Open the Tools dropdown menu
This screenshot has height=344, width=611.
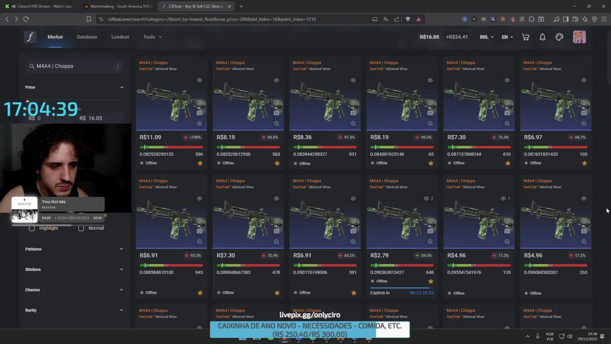(152, 37)
